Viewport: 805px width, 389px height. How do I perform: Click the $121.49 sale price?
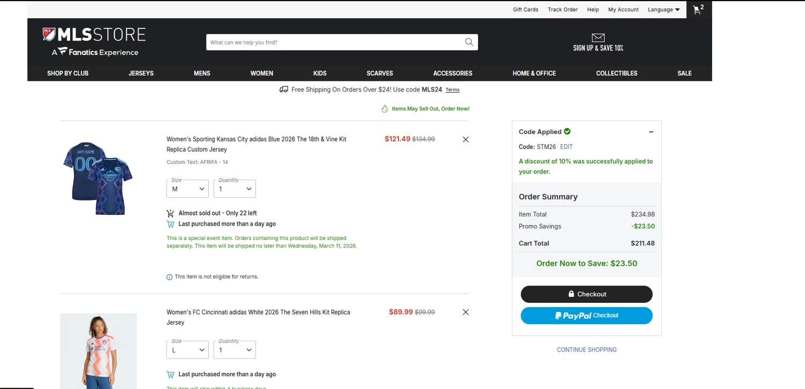click(397, 139)
